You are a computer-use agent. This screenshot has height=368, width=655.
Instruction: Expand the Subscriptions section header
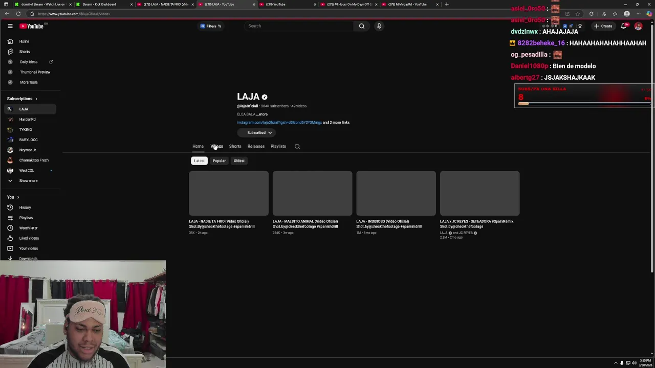[22, 99]
